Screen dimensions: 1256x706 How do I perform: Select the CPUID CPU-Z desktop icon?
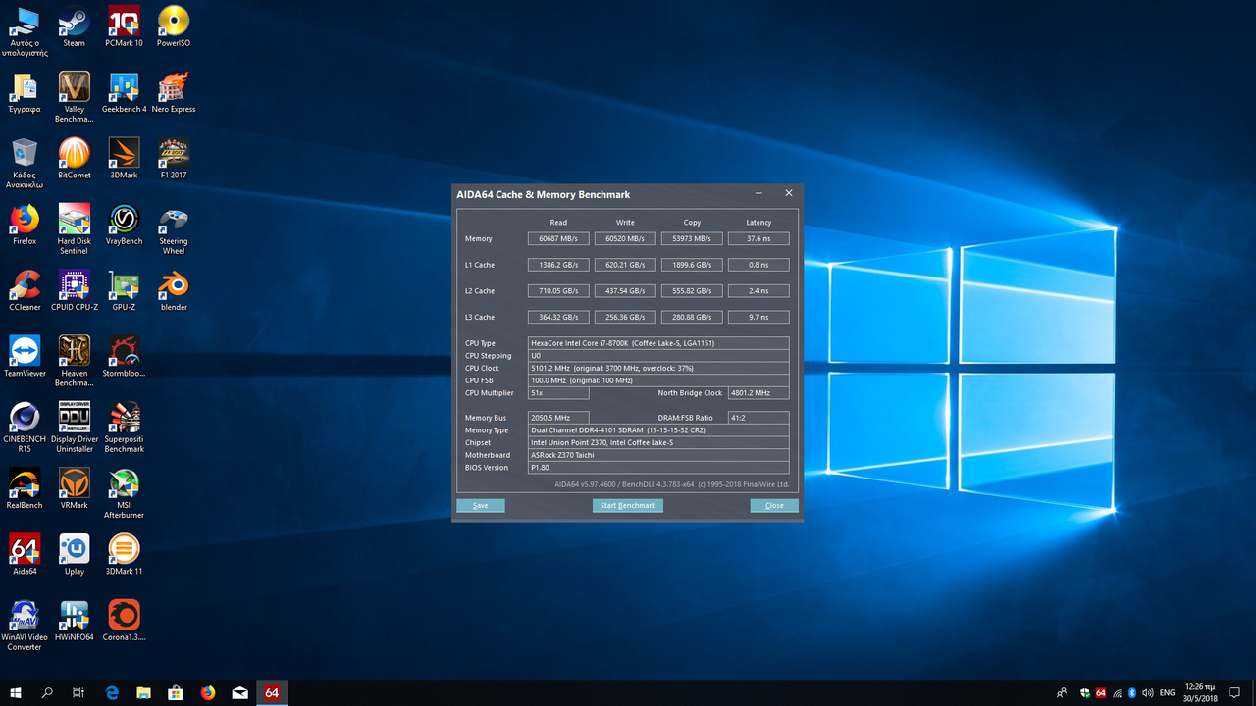[x=75, y=290]
